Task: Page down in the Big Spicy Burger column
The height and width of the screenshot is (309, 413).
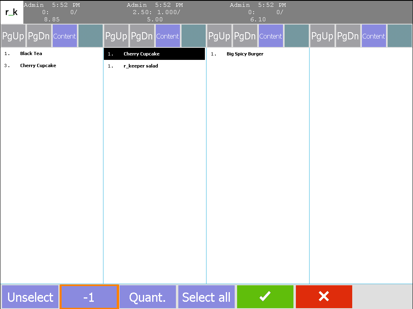Action: tap(245, 36)
